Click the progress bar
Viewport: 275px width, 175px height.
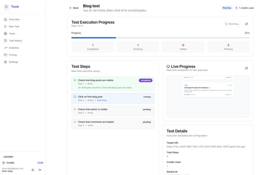click(x=160, y=38)
